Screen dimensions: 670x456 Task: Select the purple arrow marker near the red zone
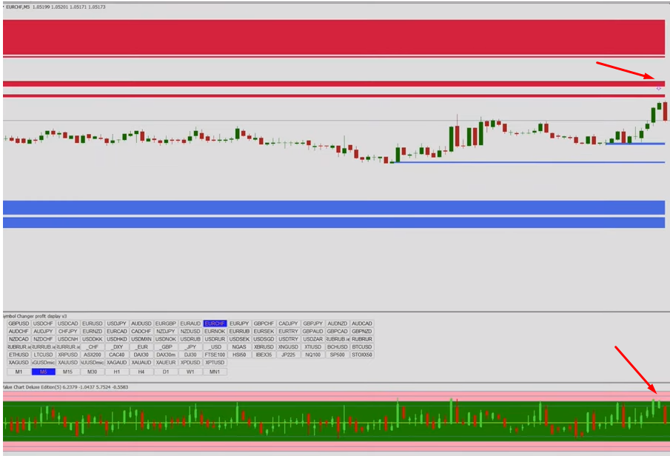(659, 89)
